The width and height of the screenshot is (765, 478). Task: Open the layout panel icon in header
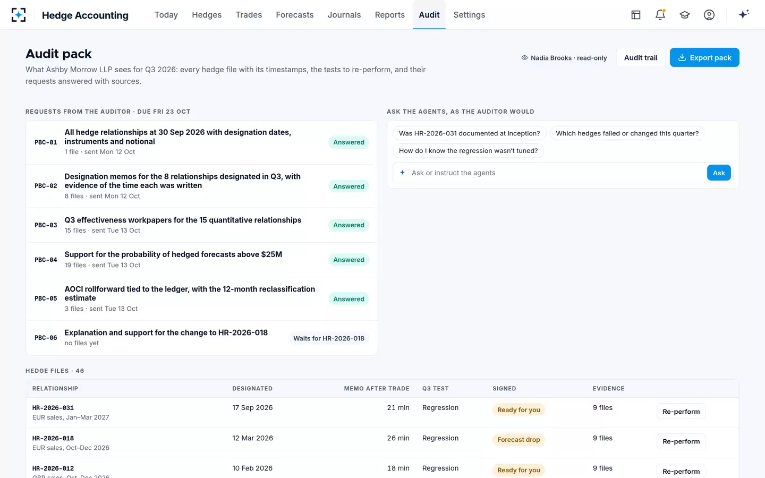[636, 15]
